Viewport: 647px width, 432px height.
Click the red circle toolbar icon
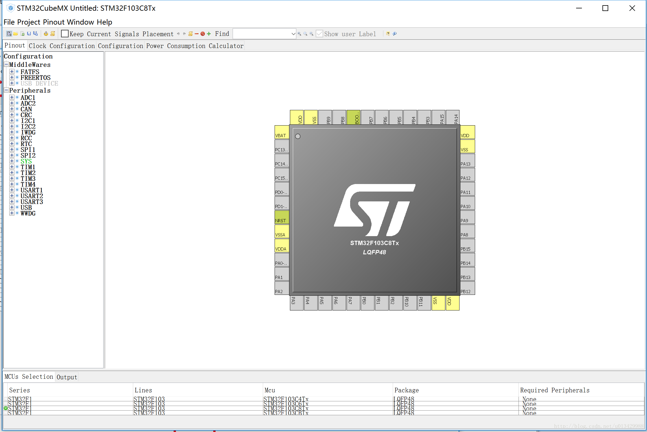(203, 34)
